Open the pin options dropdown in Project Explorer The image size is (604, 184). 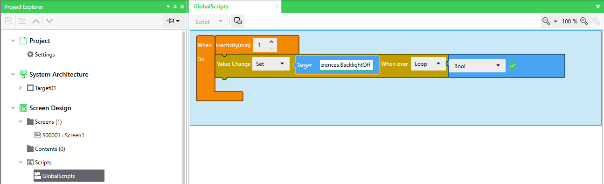click(x=173, y=21)
